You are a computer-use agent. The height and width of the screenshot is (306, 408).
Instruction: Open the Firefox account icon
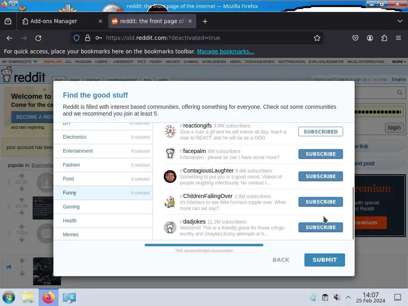[370, 38]
